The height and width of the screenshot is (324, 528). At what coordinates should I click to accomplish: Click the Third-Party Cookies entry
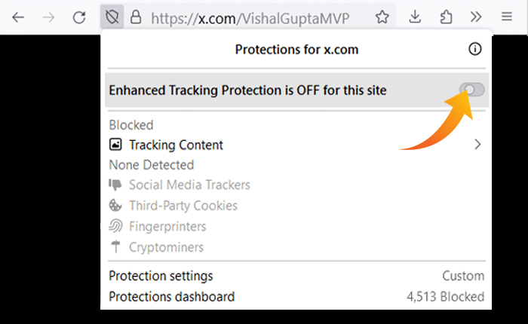(183, 206)
